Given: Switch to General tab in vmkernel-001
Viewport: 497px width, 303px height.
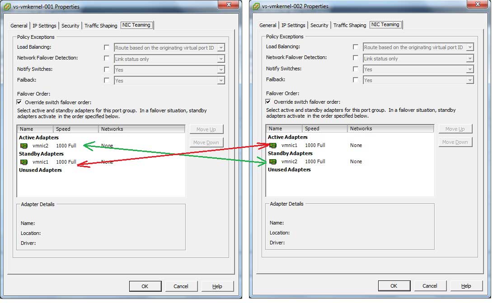Looking at the screenshot, I should [19, 26].
